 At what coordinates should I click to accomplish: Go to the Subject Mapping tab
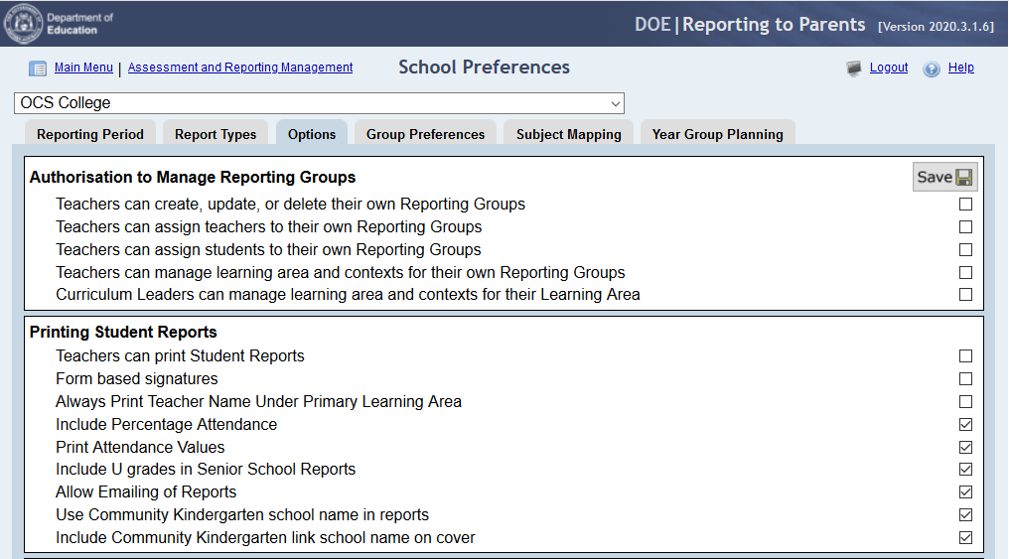[x=568, y=134]
